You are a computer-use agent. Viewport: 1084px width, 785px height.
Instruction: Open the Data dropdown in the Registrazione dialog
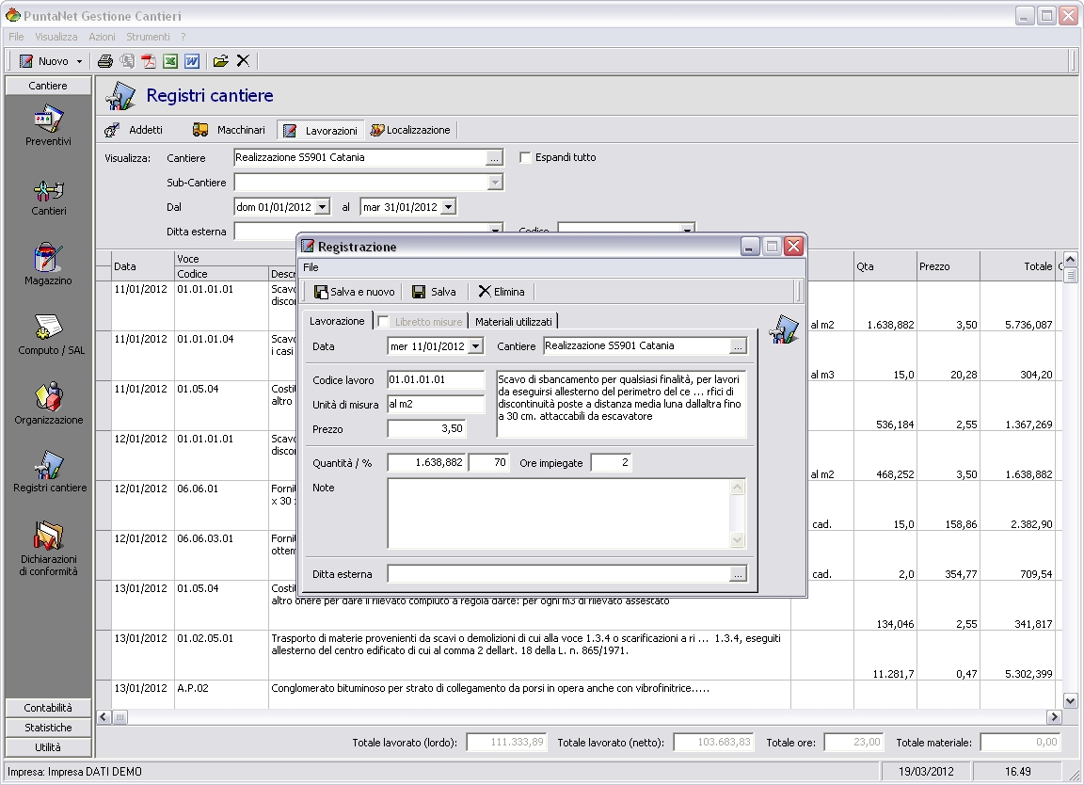click(475, 346)
